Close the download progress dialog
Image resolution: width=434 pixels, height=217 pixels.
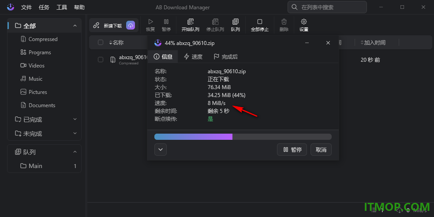(x=328, y=43)
